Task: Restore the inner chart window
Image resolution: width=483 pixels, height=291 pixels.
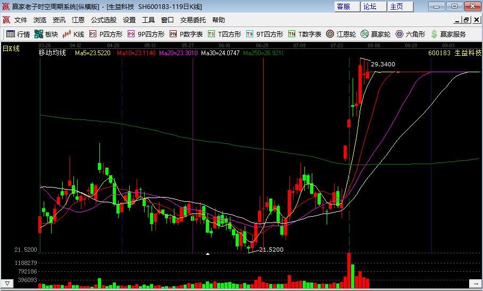Action: [467, 20]
